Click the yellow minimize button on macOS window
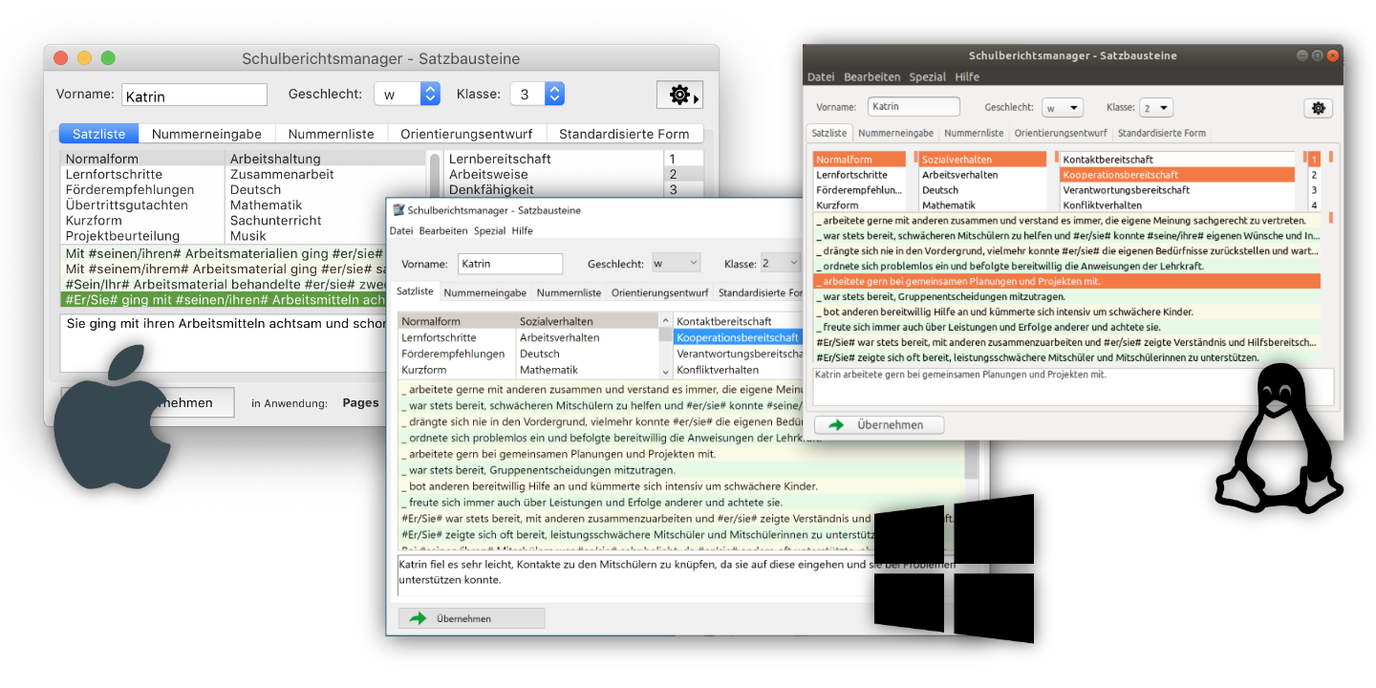This screenshot has width=1376, height=688. (x=84, y=58)
